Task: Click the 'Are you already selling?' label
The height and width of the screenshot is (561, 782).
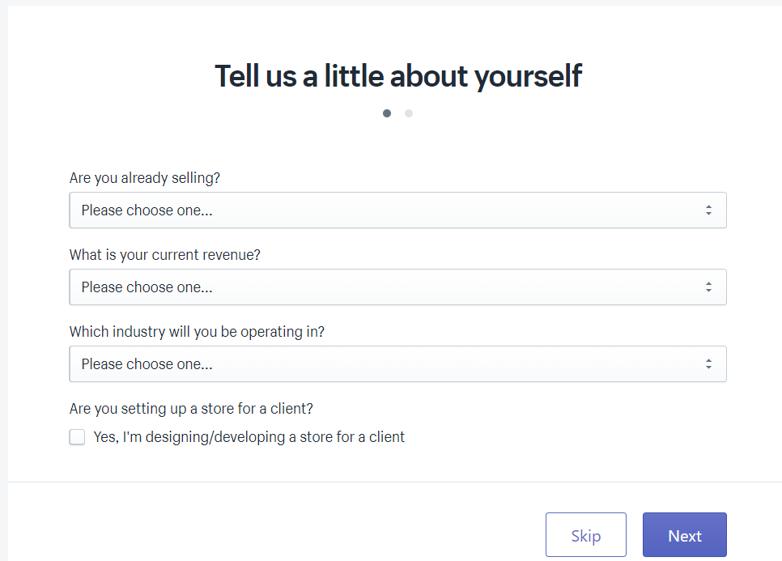Action: coord(145,178)
